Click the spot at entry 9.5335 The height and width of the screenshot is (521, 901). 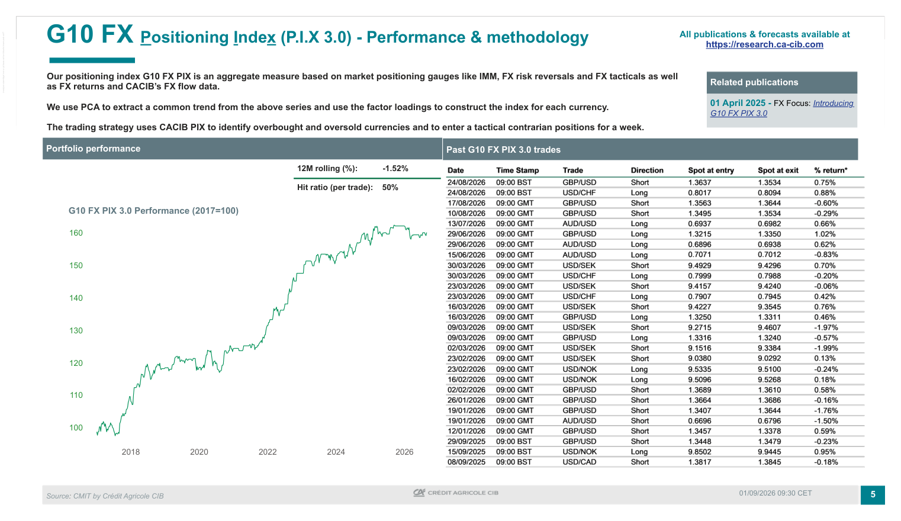click(x=700, y=369)
